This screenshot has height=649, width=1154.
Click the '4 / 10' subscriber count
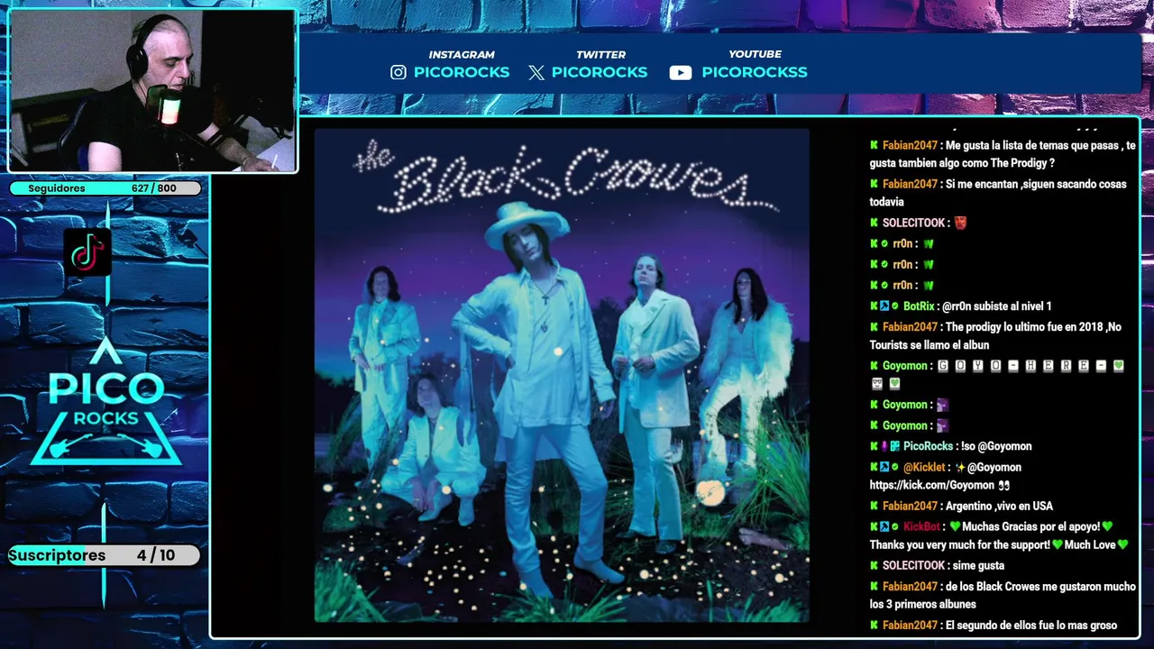(x=156, y=555)
